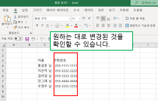Open the 클립보드 dialog launcher

31,33
